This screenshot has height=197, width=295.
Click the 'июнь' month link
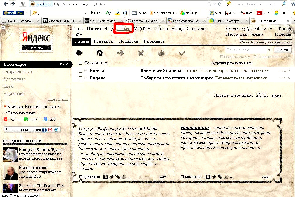[277, 95]
